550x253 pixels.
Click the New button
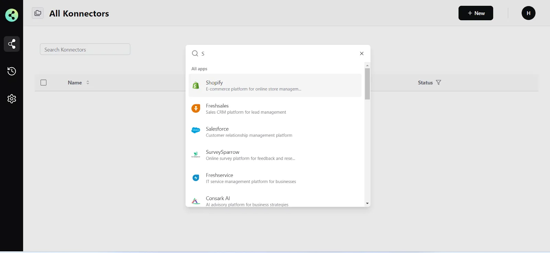coord(476,13)
